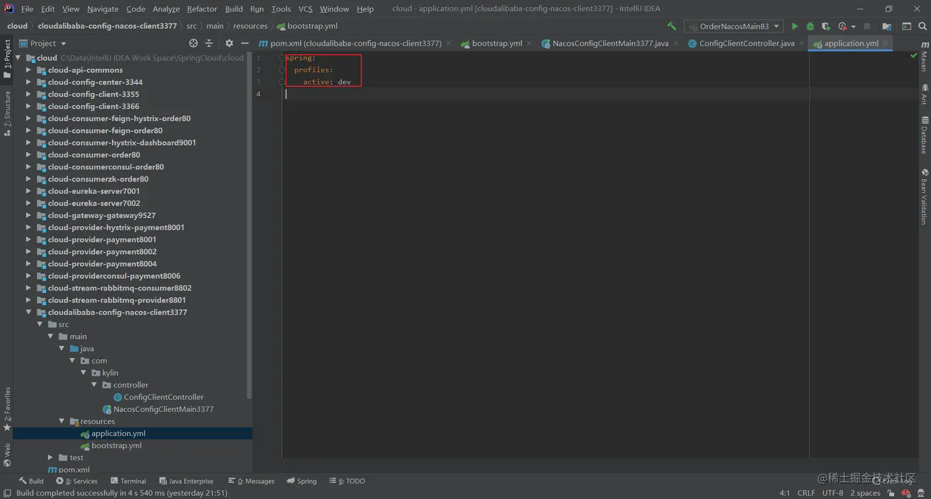Click the Locate/Scroll from Source target icon
Screen dimensions: 931x499
click(193, 43)
